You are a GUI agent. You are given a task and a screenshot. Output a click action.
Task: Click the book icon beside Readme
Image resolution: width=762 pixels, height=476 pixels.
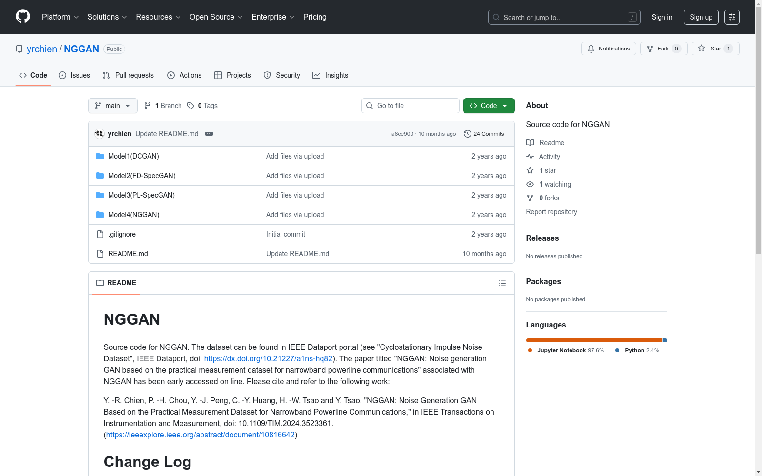530,143
